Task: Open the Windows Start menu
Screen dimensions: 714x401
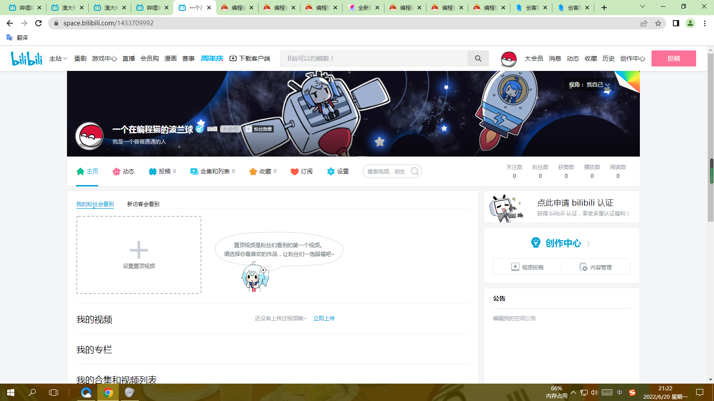Action: click(11, 393)
